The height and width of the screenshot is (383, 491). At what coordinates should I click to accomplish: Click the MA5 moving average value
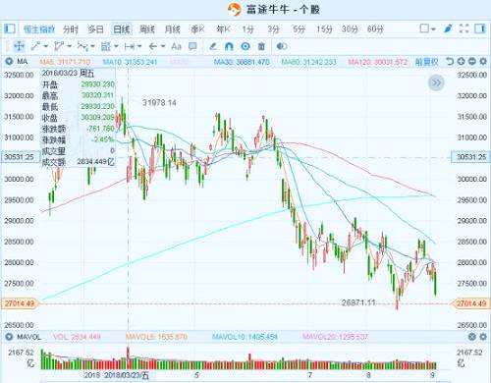click(65, 62)
